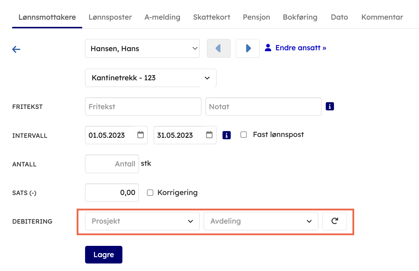Go to previous employee with left arrow
Screen dimensions: 419x271
pos(218,48)
